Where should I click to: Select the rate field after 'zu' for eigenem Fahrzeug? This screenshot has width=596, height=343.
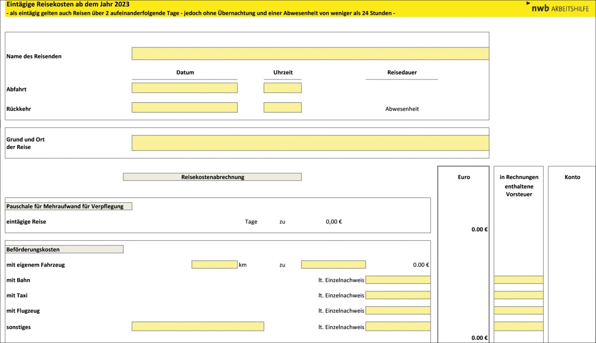click(333, 265)
